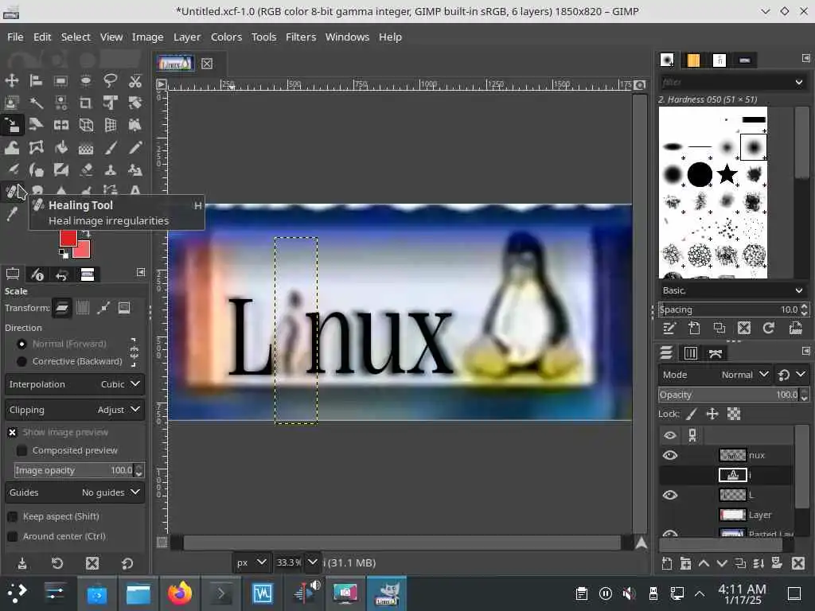Lower the selected layer one step
The image size is (815, 611).
(722, 563)
